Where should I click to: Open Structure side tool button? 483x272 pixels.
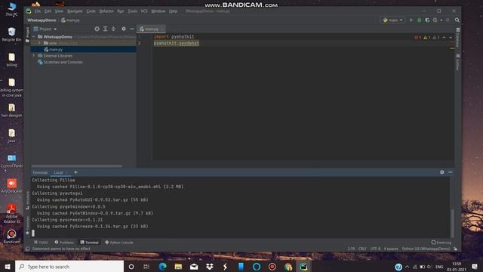27,200
